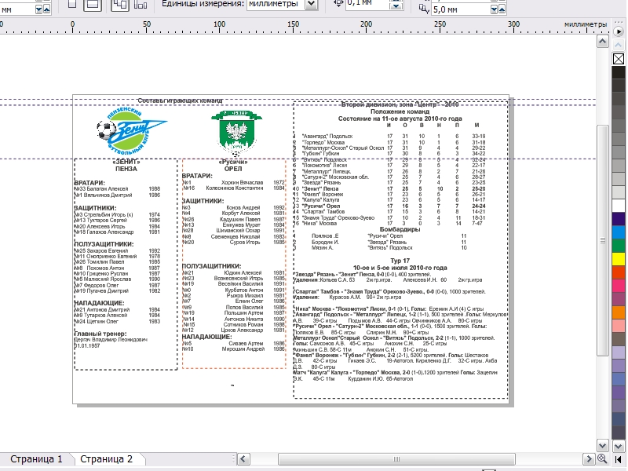The height and width of the screenshot is (471, 628).
Task: Click 'Единицы измерения:' label
Action: [203, 4]
